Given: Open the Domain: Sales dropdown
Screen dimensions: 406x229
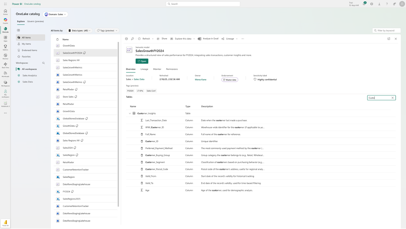Looking at the screenshot, I should [x=56, y=14].
